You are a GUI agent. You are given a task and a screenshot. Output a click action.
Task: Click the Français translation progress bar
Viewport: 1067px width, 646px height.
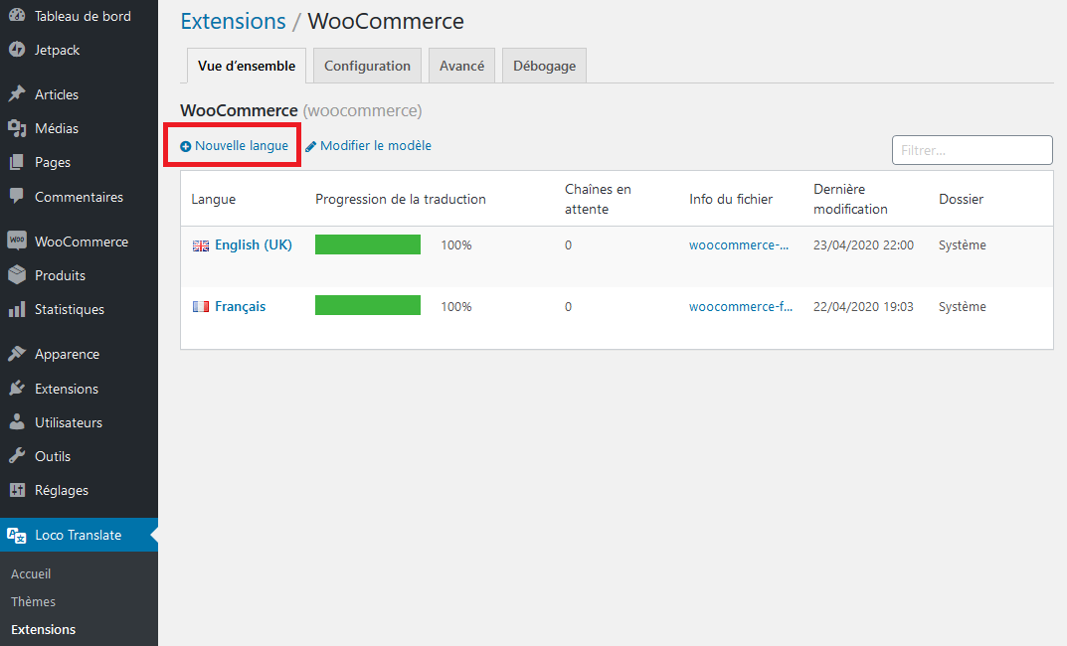pyautogui.click(x=368, y=306)
